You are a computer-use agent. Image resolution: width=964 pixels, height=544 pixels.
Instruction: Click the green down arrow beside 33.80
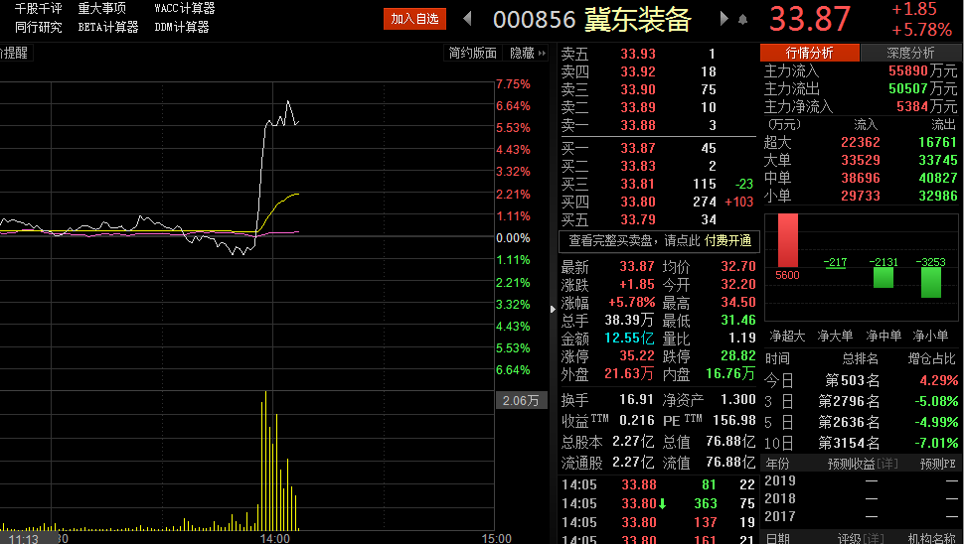pos(662,503)
